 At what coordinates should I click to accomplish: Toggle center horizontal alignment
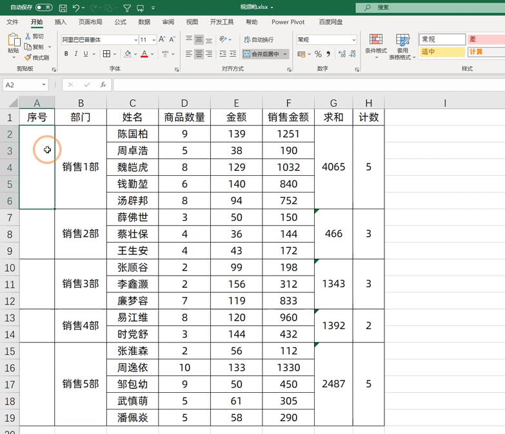199,53
